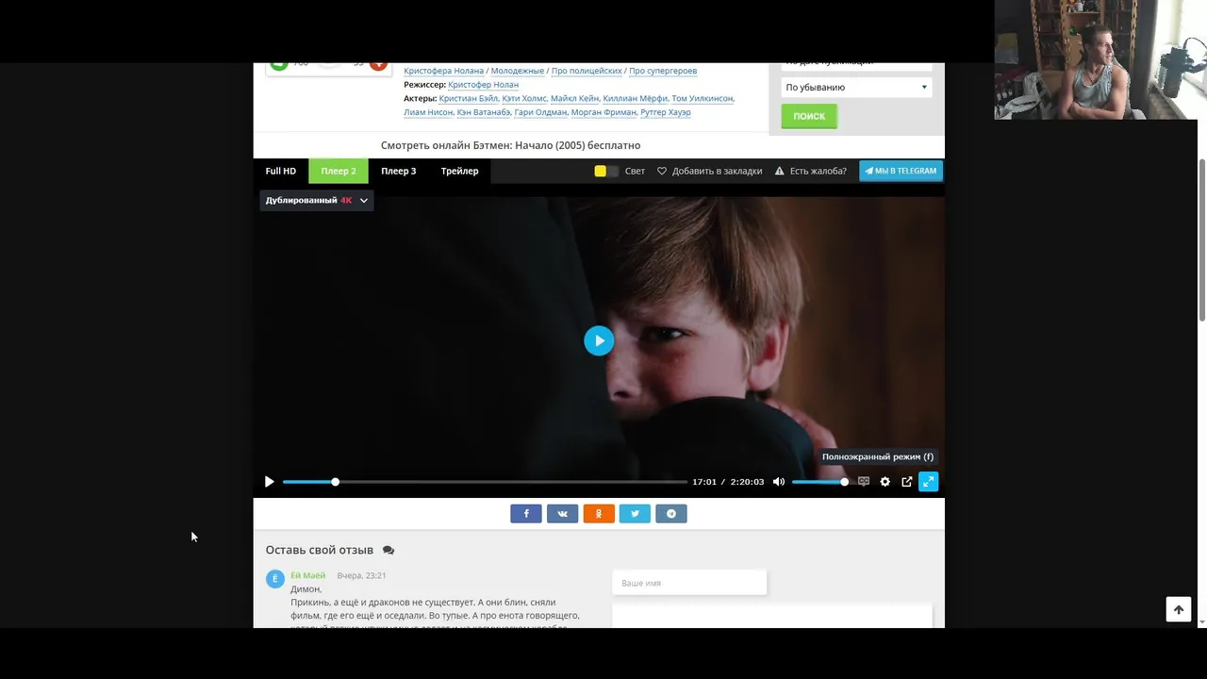Image resolution: width=1207 pixels, height=679 pixels.
Task: Open the actor Кристиан Бэйл link
Action: pyautogui.click(x=469, y=98)
